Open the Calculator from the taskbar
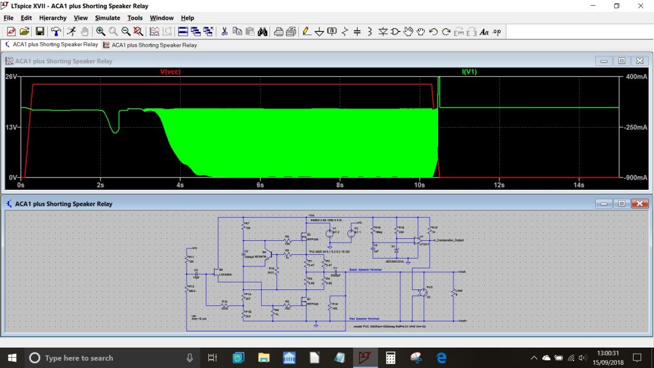654x368 pixels. [390, 358]
